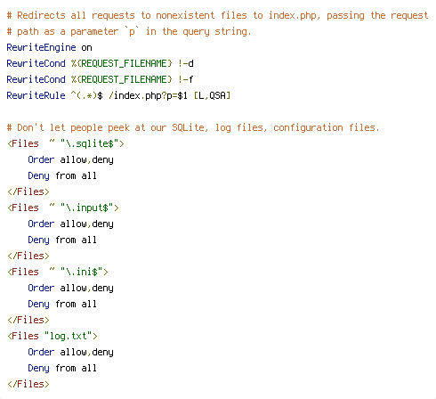Click the first comment line about redirects
This screenshot has width=436, height=399.
point(217,15)
